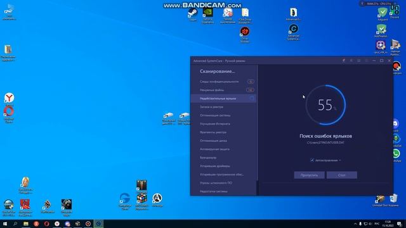
Task: Open the WhatsApp desktop shortcut
Action: 396,155
